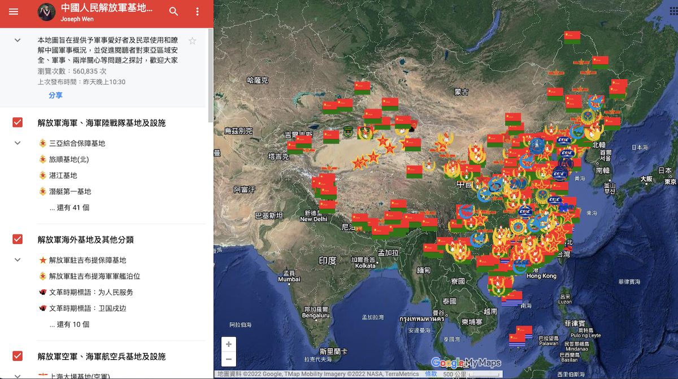678x379 pixels.
Task: Select 湛江基地 in the layer list
Action: [63, 176]
